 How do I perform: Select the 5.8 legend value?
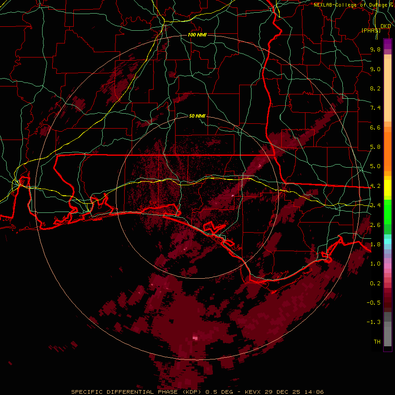coord(375,147)
